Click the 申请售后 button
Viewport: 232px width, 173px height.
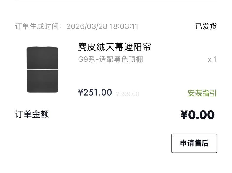click(194, 143)
